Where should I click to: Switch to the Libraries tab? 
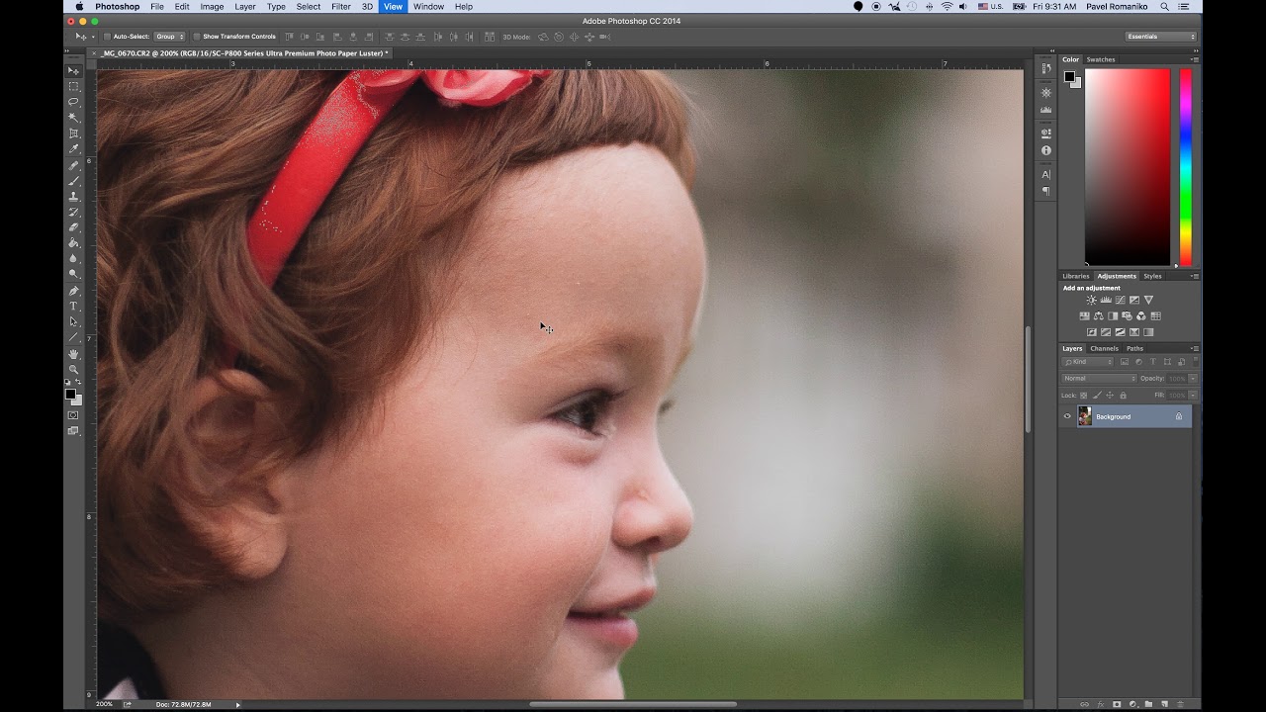pos(1076,276)
